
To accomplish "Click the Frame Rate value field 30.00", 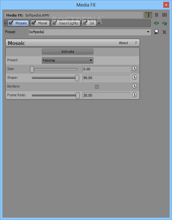I will click(106, 95).
